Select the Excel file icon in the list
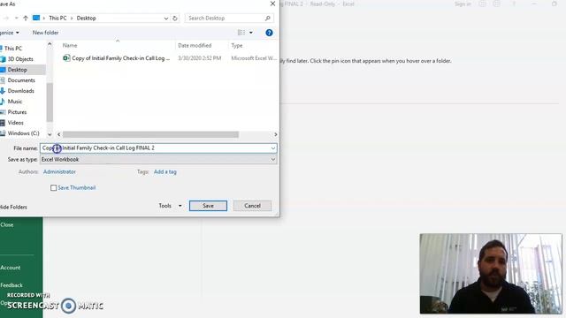 [x=66, y=58]
